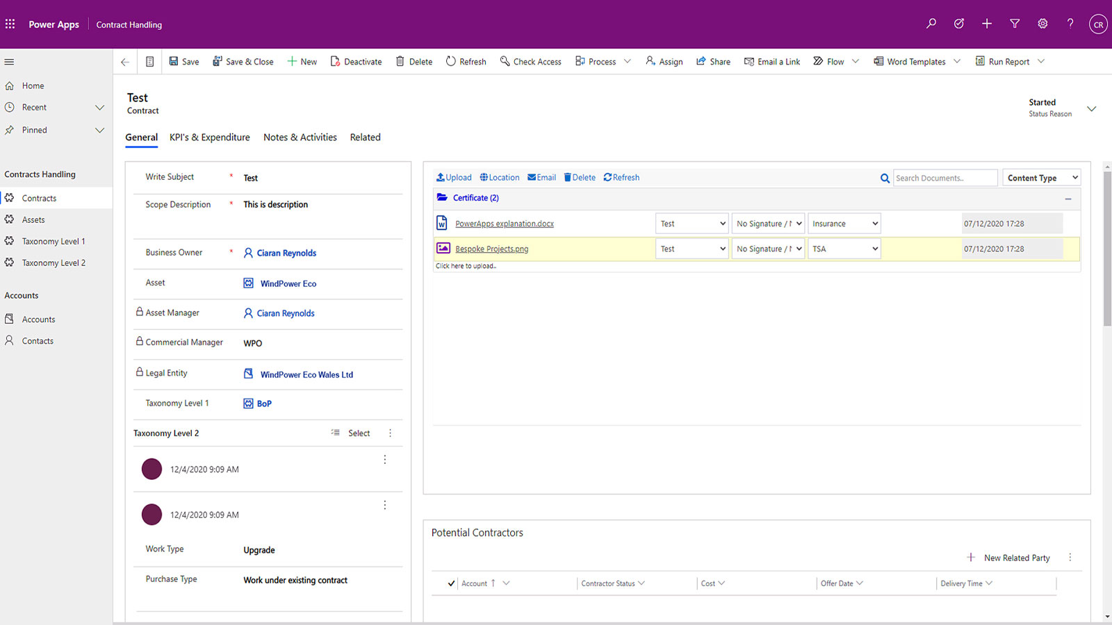Open the task flow checkmark icon
1112x625 pixels.
(959, 24)
